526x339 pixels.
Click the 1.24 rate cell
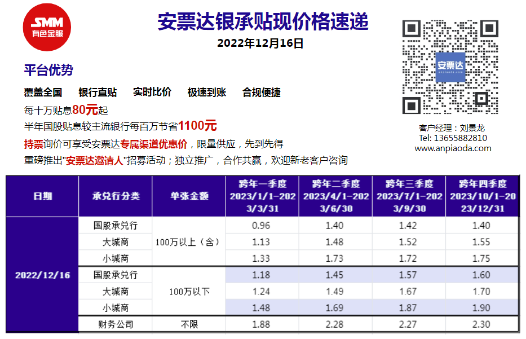click(x=262, y=292)
